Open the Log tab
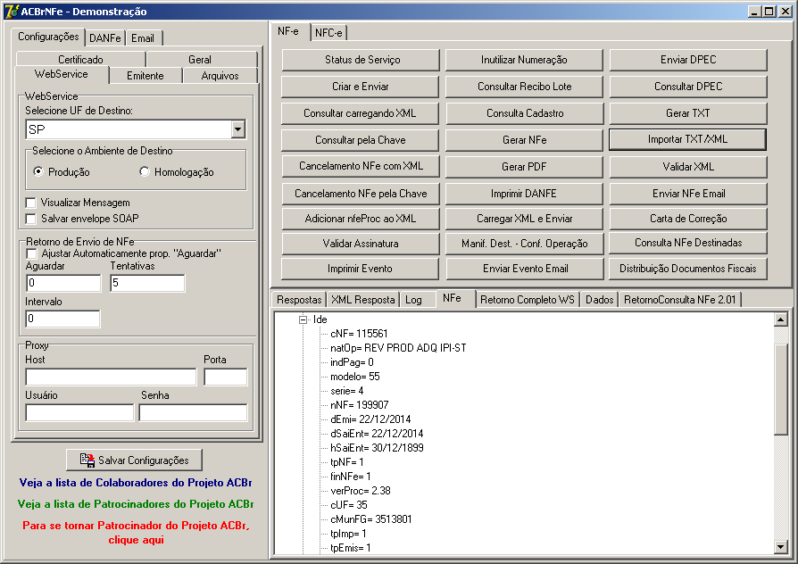The image size is (798, 564). (x=414, y=299)
